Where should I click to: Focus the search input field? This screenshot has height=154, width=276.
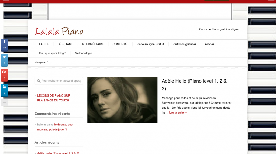point(59,81)
